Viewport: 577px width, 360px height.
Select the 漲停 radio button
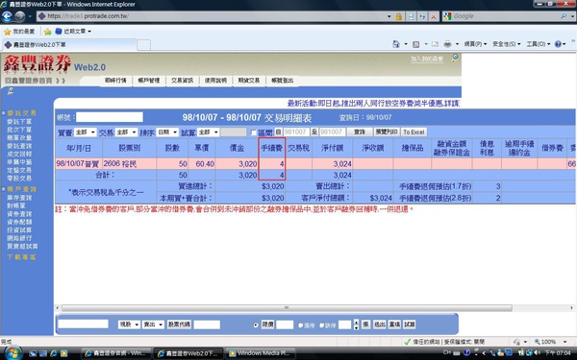pos(300,325)
